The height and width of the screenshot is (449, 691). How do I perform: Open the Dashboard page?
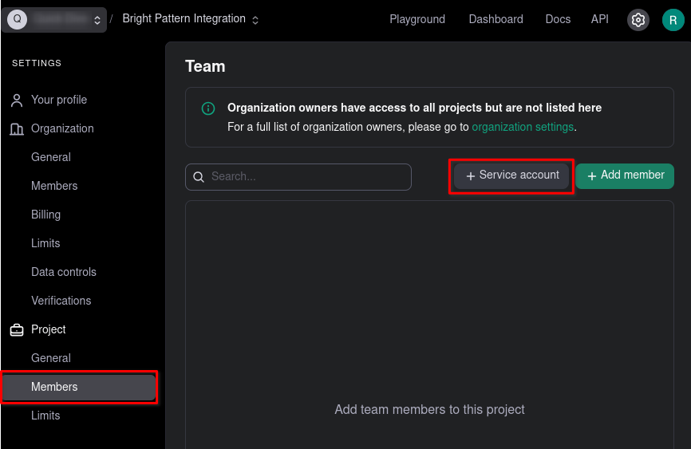tap(496, 19)
